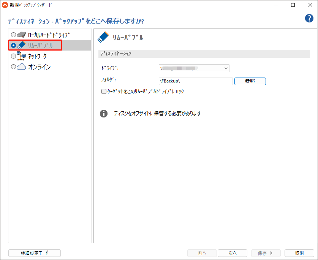
Task: Close the backup wizard window
Action: pyautogui.click(x=310, y=5)
